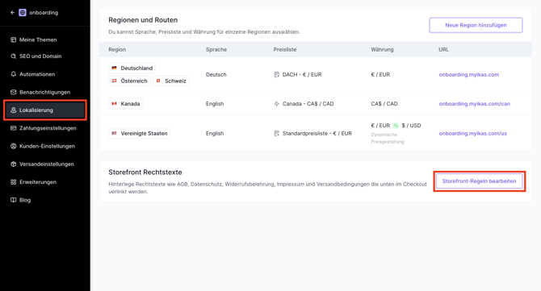This screenshot has width=541, height=291.
Task: Click Deutsch language cell
Action: (x=216, y=75)
